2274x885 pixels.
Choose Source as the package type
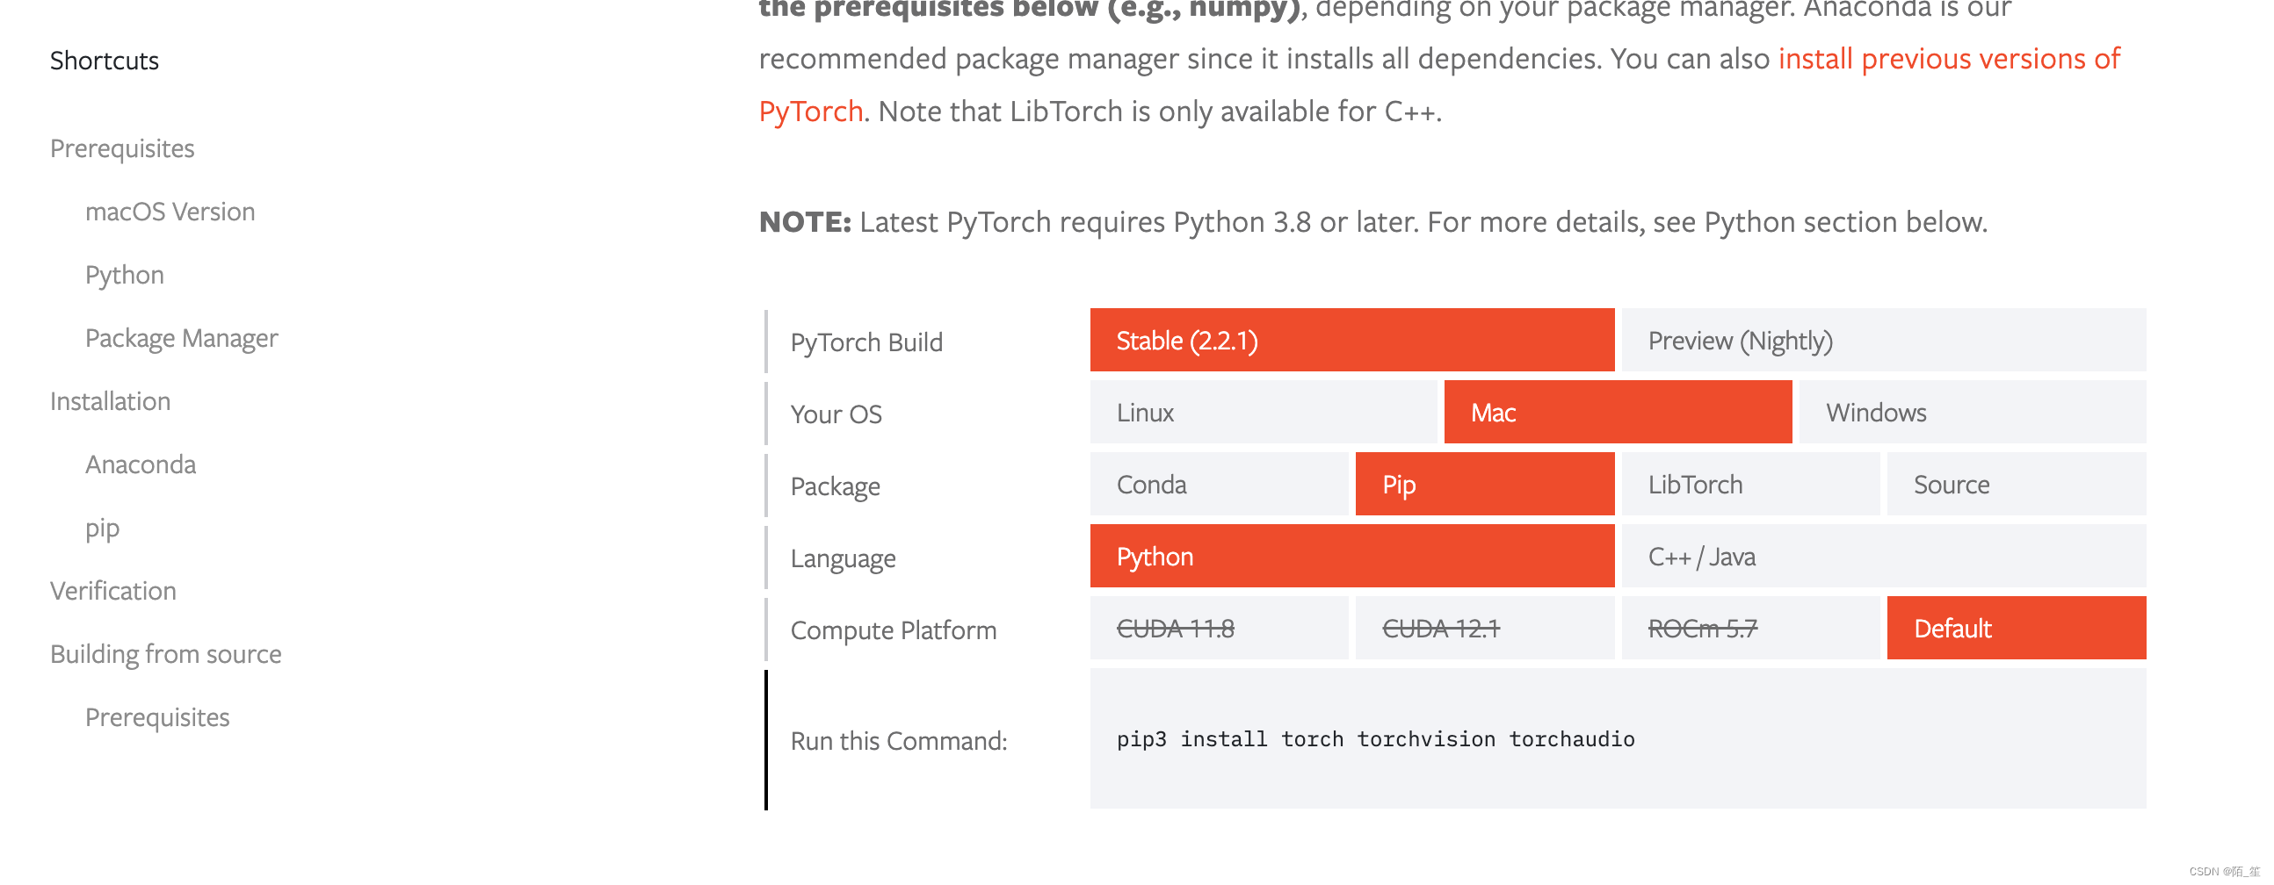pyautogui.click(x=2016, y=485)
